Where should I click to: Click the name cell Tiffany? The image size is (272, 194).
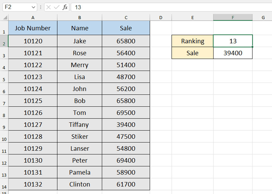click(80, 125)
